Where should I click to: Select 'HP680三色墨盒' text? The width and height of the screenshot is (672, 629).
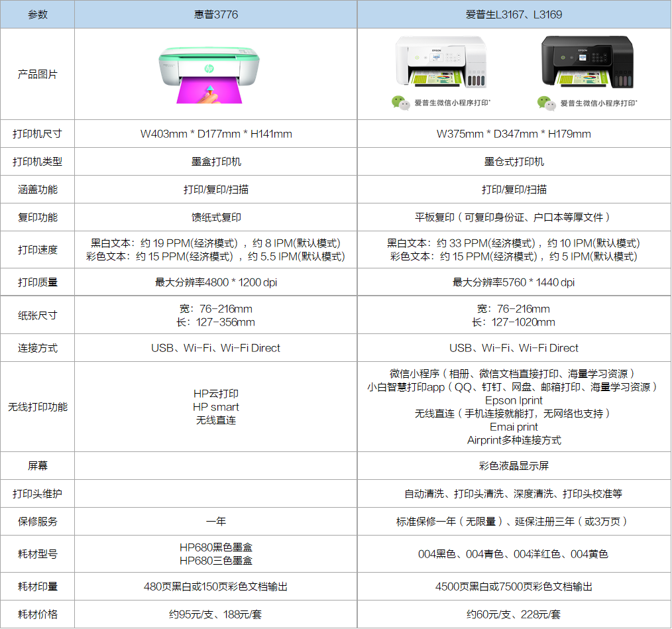pyautogui.click(x=216, y=560)
